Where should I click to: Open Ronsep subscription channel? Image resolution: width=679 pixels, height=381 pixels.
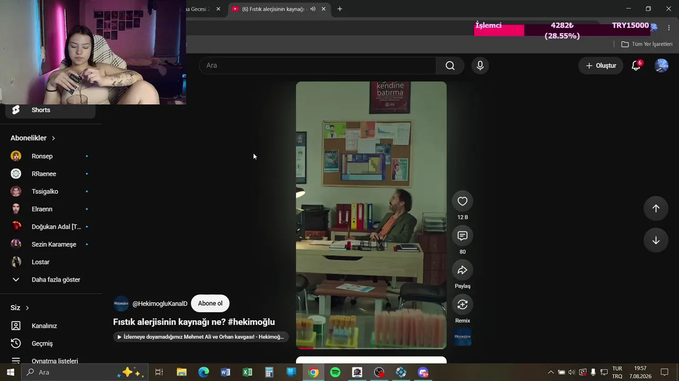click(x=50, y=156)
